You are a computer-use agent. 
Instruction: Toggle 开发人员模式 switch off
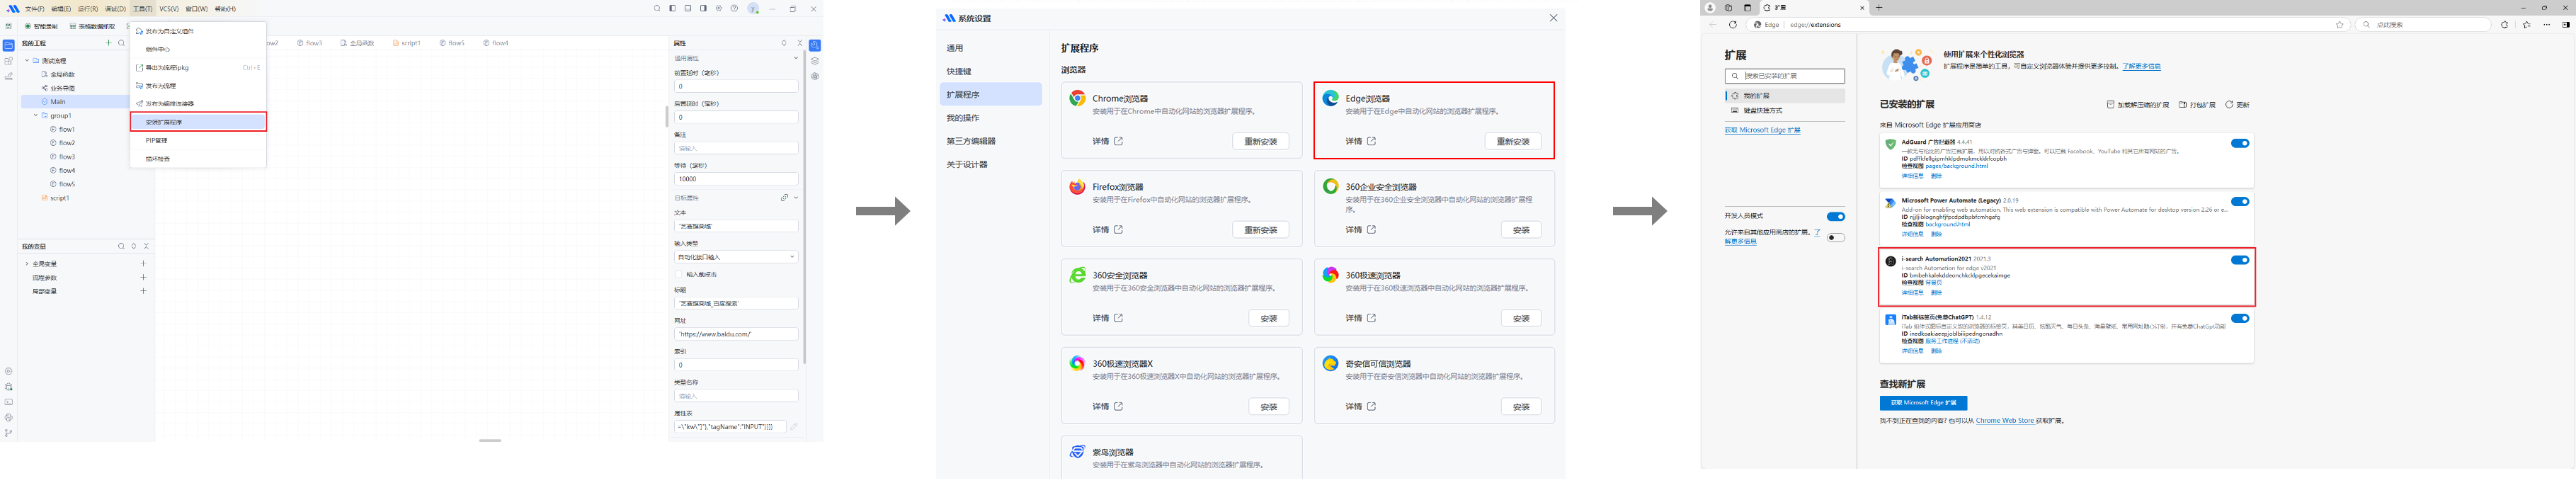tap(1835, 216)
